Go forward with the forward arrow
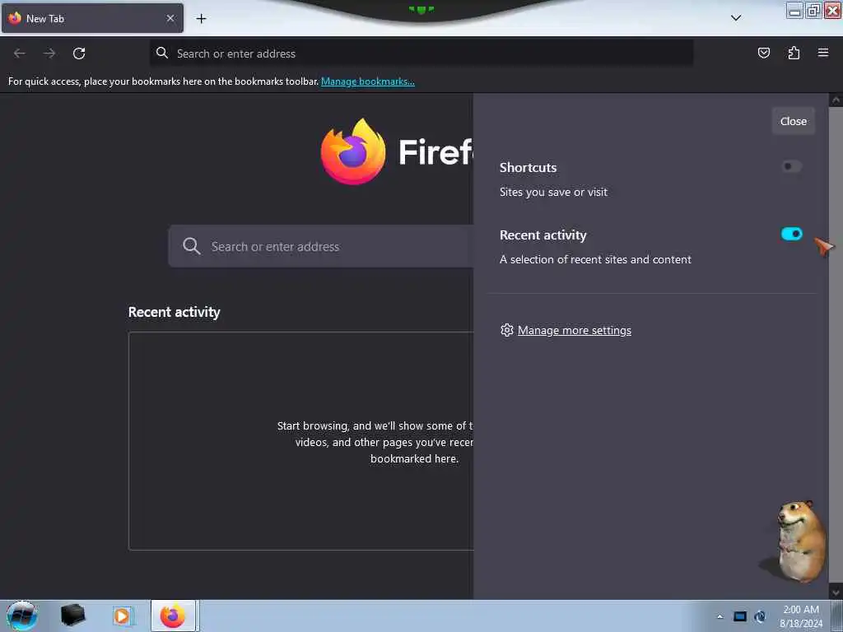 click(49, 53)
